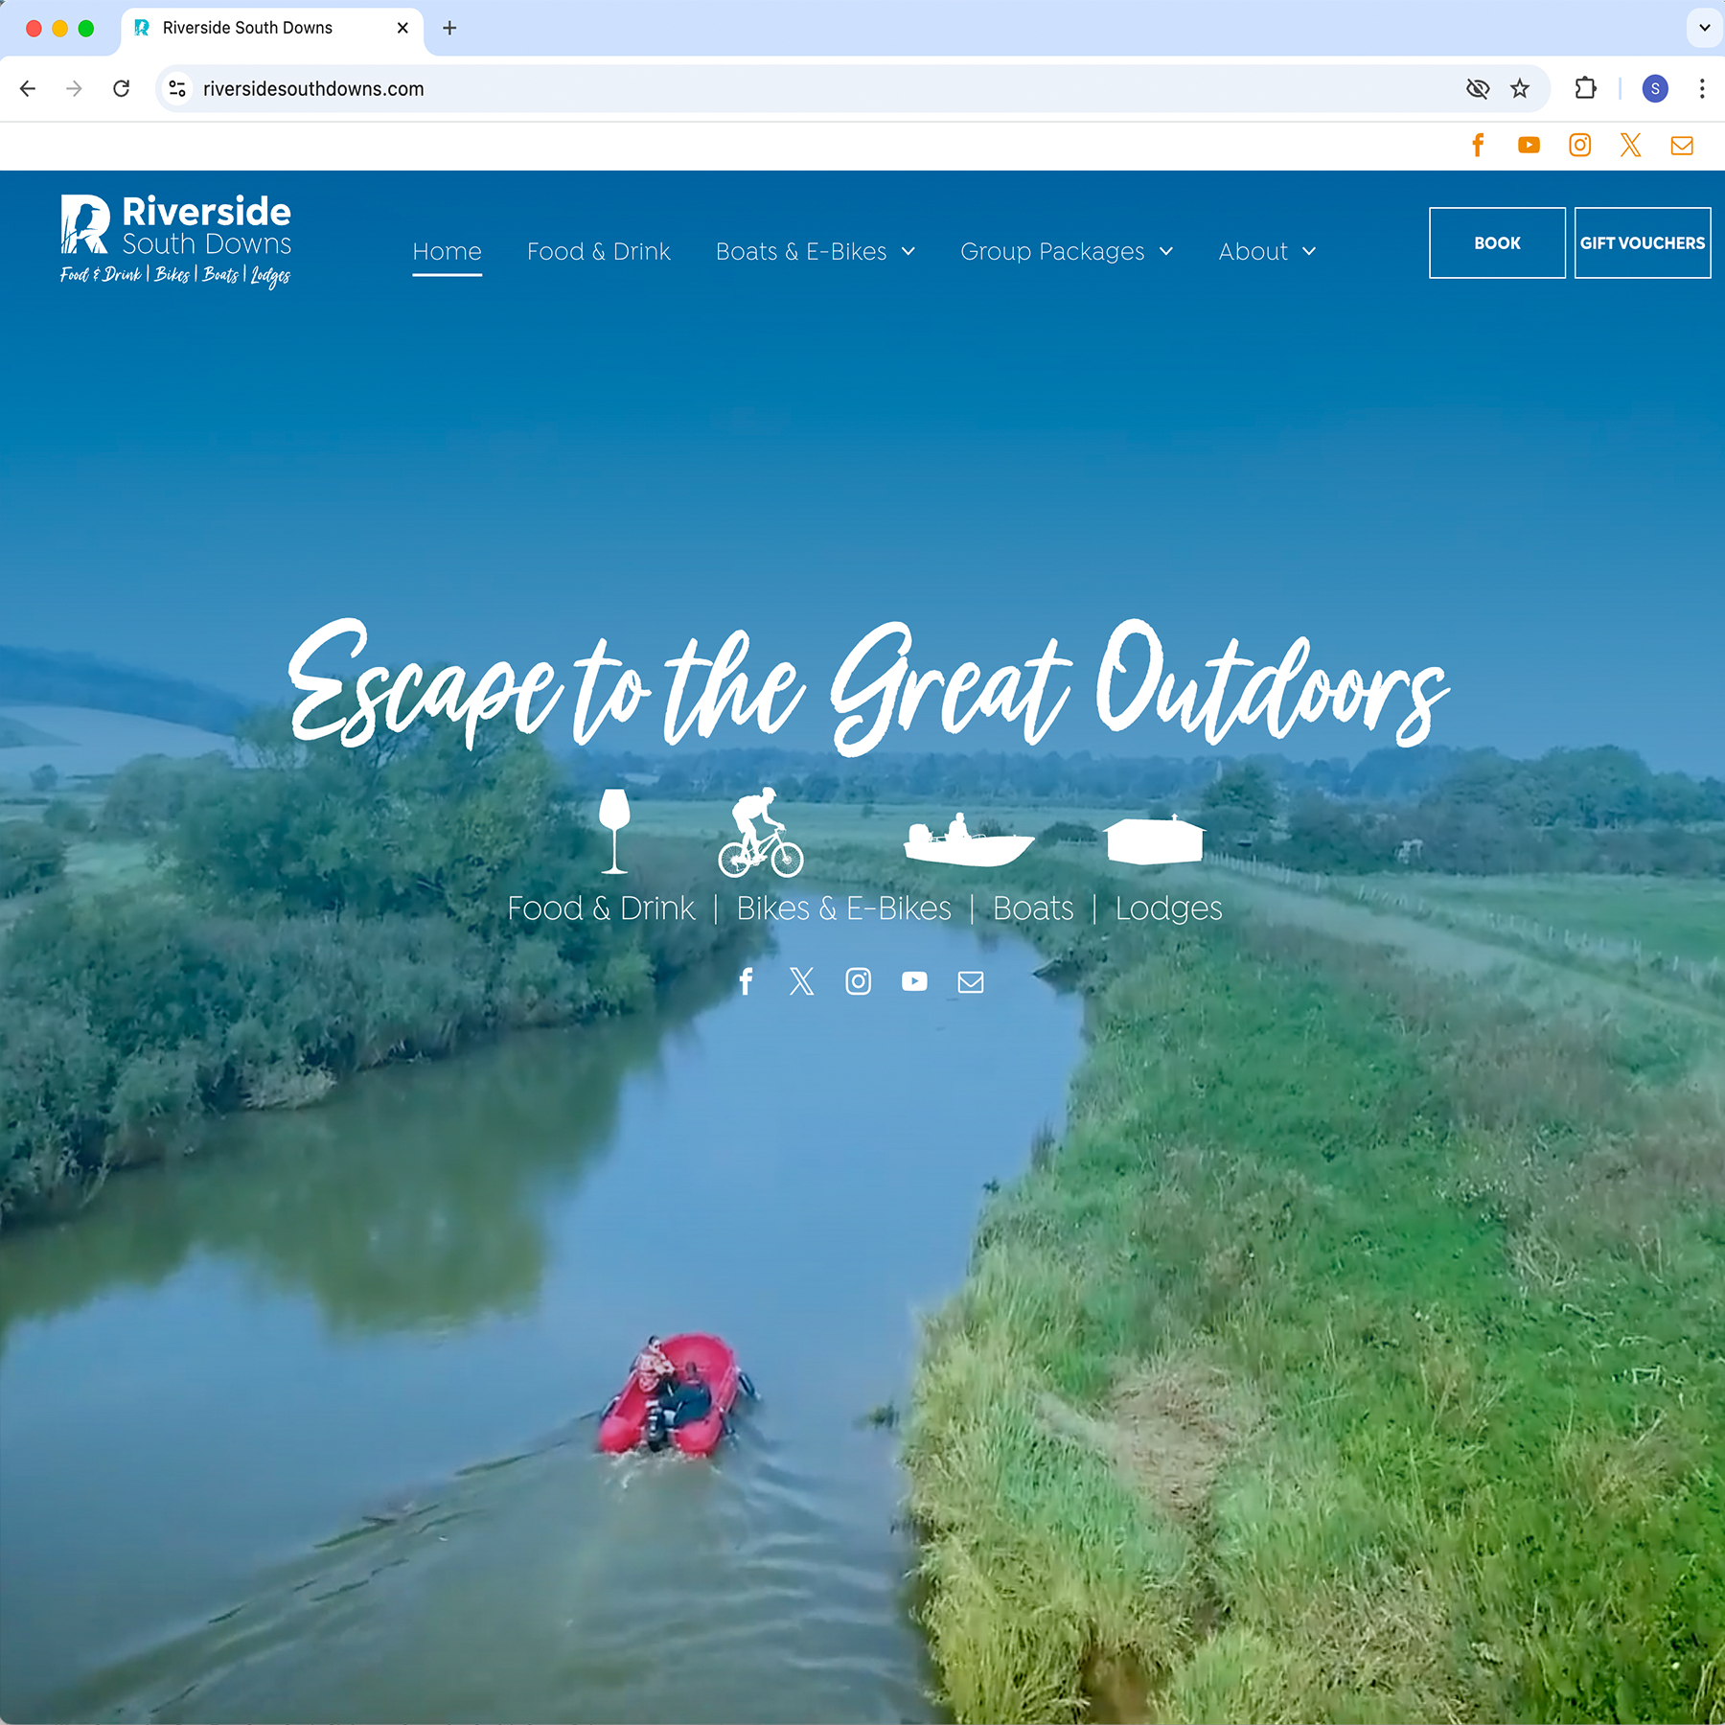Image resolution: width=1725 pixels, height=1725 pixels.
Task: Click the white X (Twitter) hero icon
Action: coord(801,981)
